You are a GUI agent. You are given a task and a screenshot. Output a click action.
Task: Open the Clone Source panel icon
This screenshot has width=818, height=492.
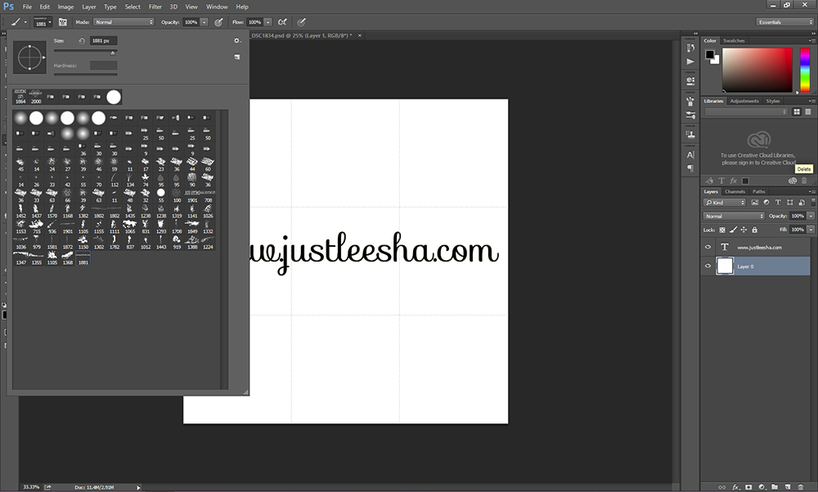coord(690,135)
